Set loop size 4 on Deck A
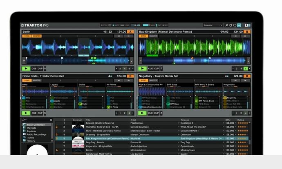 [x=125, y=69]
